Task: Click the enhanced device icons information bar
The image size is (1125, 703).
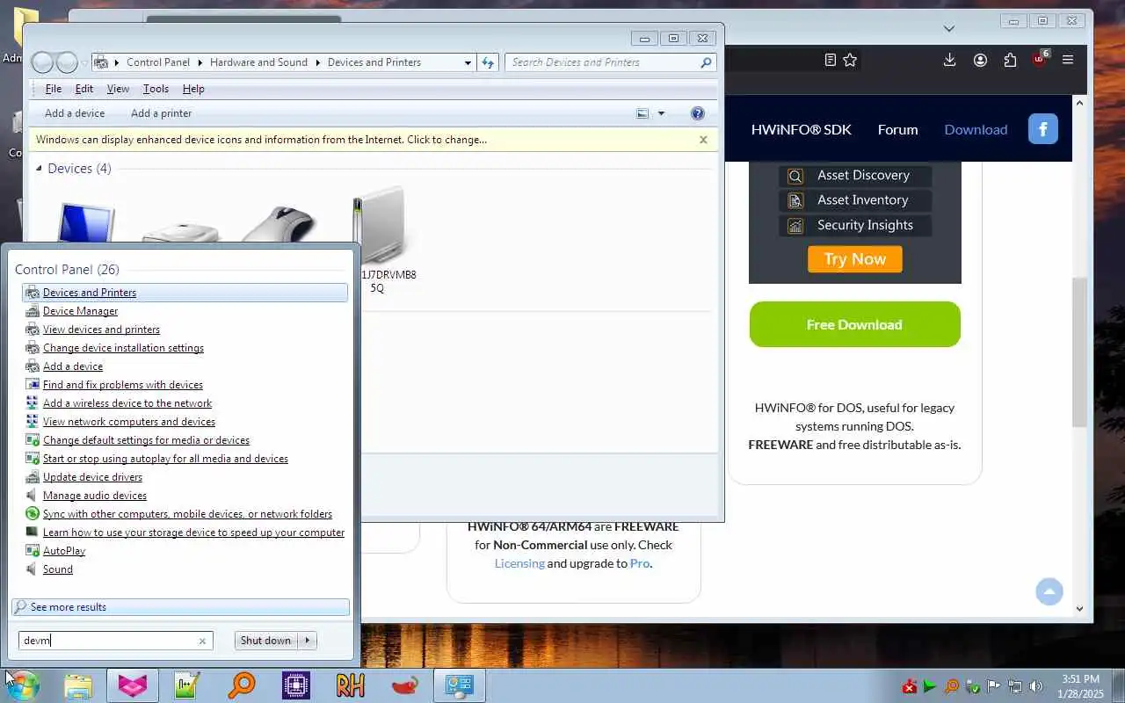Action: click(372, 140)
